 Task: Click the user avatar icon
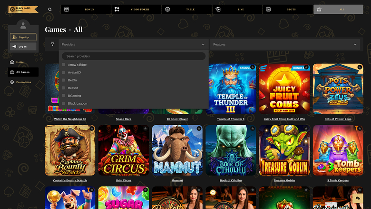click(23, 25)
